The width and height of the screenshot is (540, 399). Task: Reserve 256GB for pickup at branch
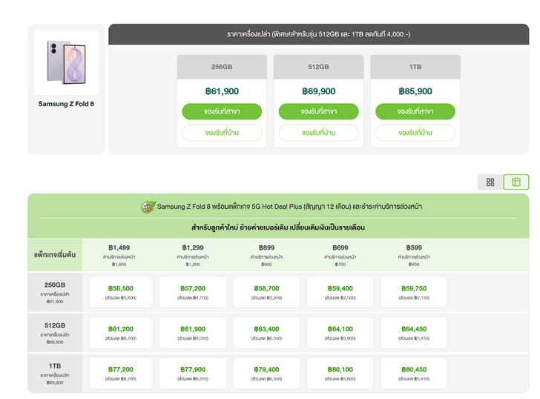pos(222,111)
